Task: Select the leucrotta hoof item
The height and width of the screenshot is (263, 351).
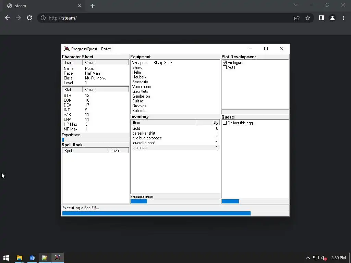Action: pyautogui.click(x=175, y=143)
